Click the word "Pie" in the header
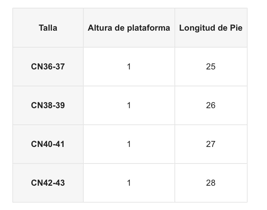The width and height of the screenshot is (267, 210). (x=237, y=28)
